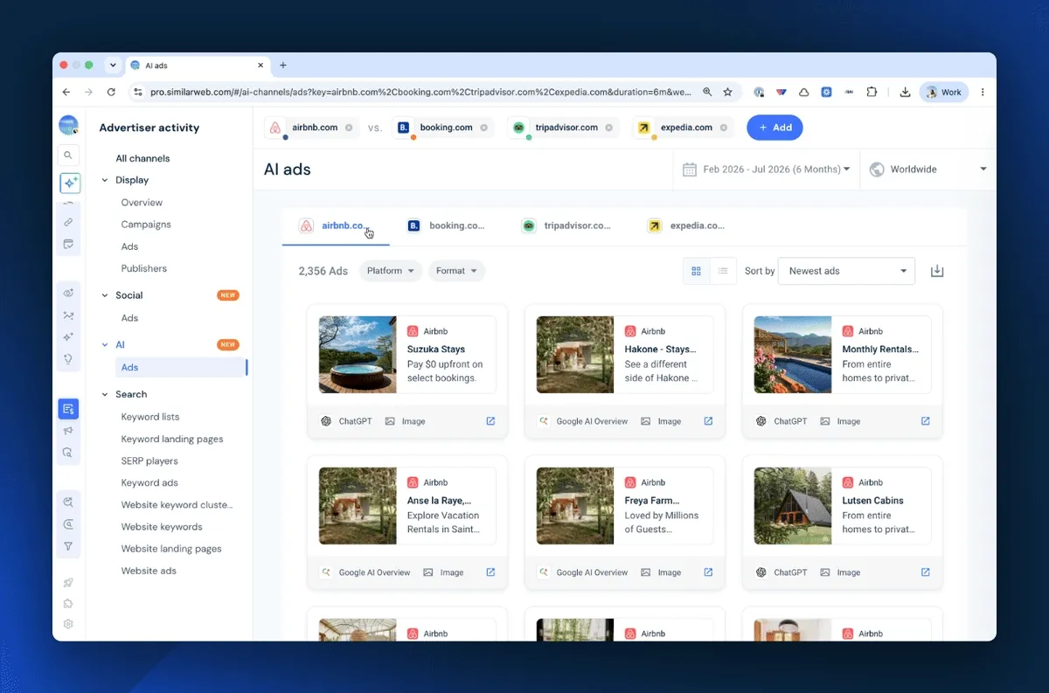Click the browser address bar URL
This screenshot has width=1049, height=693.
(420, 92)
